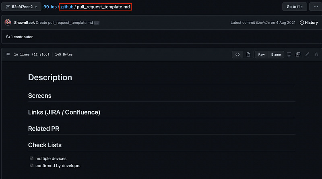Display the source code view
The width and height of the screenshot is (322, 179).
(237, 54)
